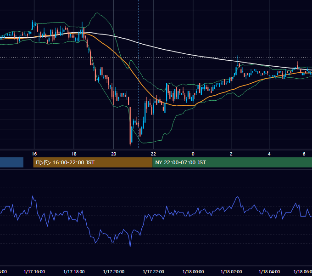Click the 1/17 18:00 date label
Screen dimensions: 312x276
(74, 271)
